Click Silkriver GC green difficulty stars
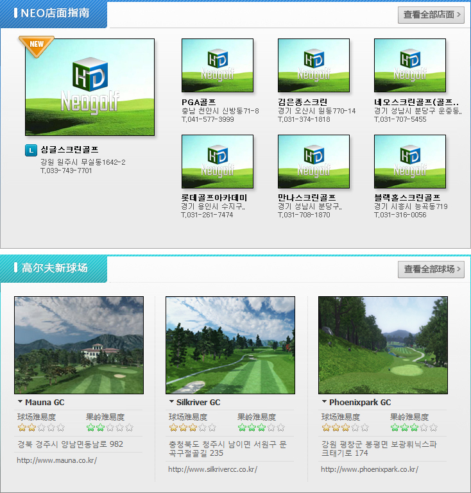471x493 pixels. click(261, 428)
